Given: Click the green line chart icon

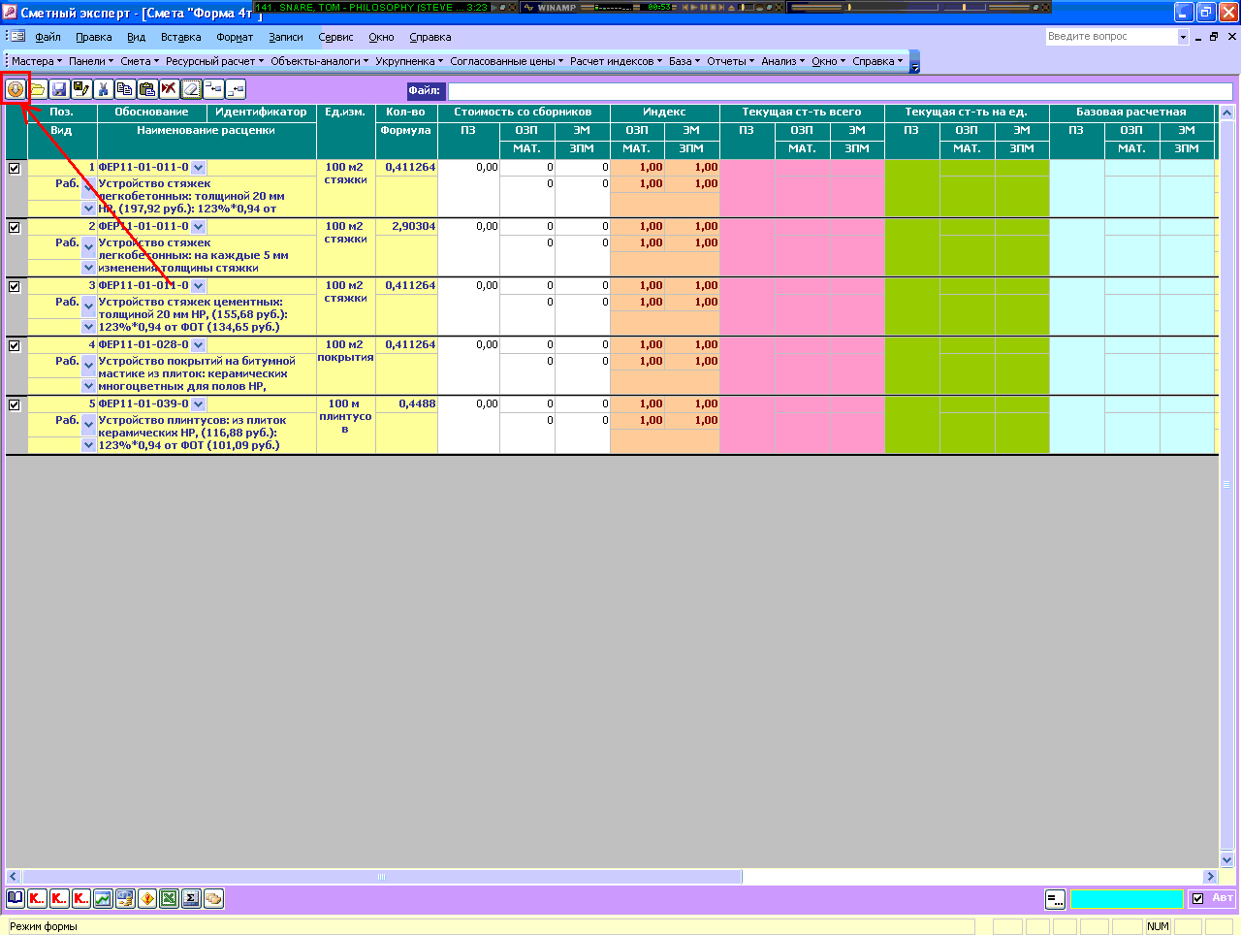Looking at the screenshot, I should click(103, 898).
